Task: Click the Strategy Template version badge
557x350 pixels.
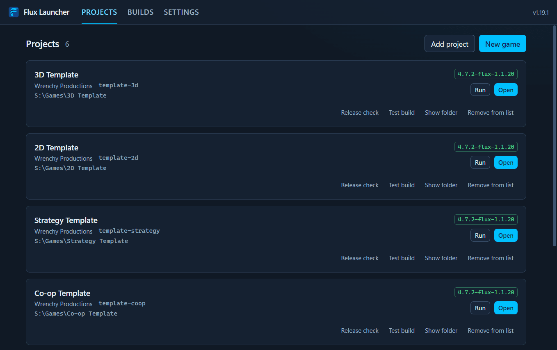Action: (x=486, y=220)
